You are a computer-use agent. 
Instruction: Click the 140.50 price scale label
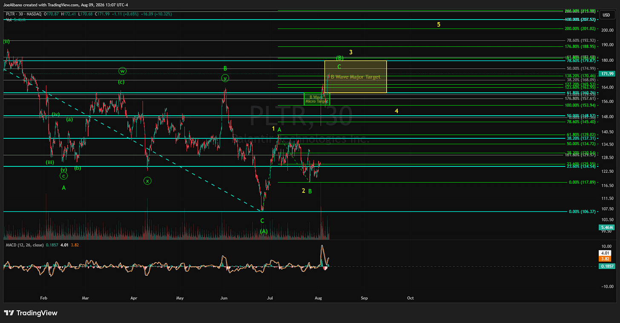tap(607, 132)
